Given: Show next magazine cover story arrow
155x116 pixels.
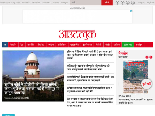Looking at the screenshot, I should coord(151,57).
